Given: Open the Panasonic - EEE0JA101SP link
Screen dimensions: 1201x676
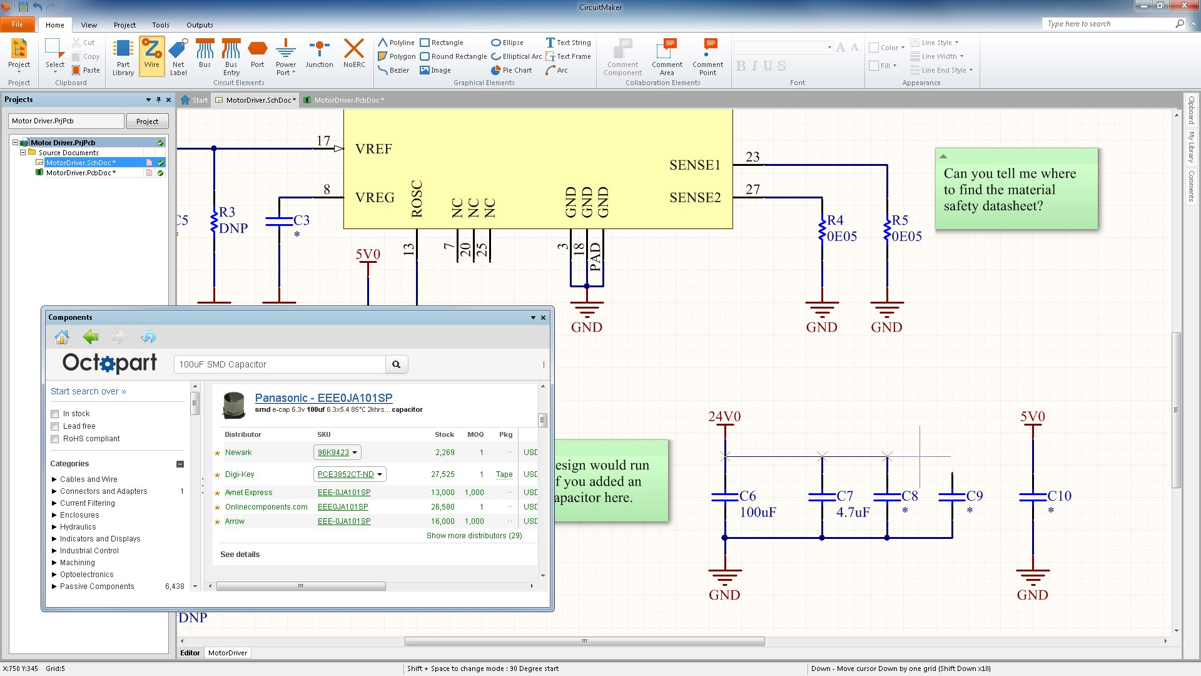Looking at the screenshot, I should pos(323,398).
